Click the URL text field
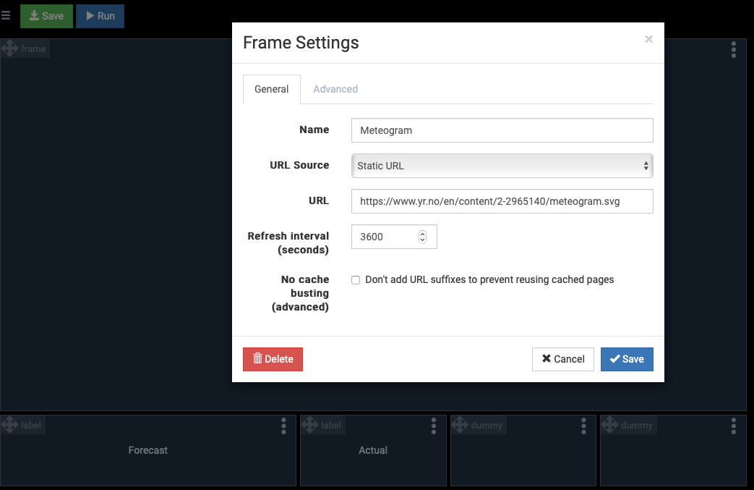This screenshot has width=754, height=490. coord(502,202)
